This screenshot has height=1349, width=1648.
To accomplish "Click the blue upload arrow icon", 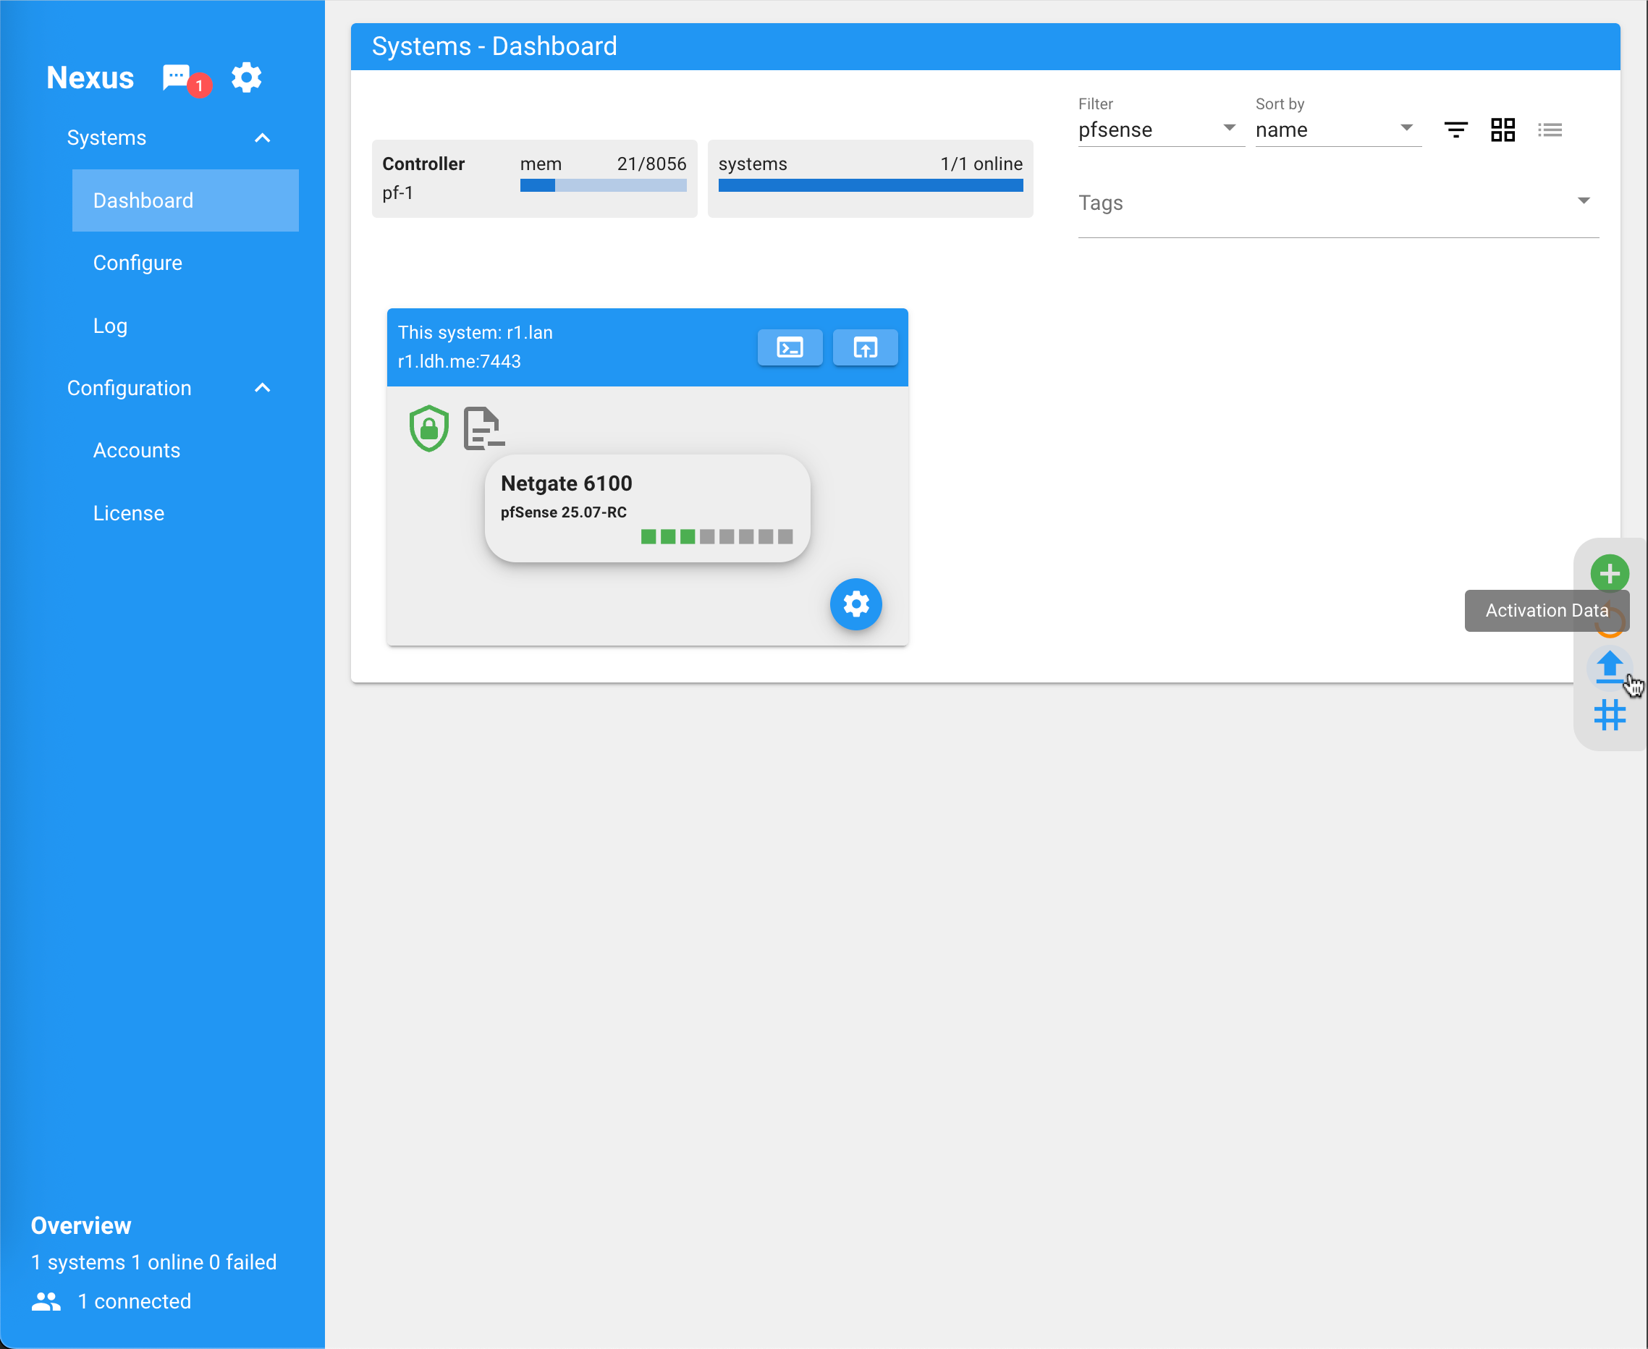I will pos(1609,667).
